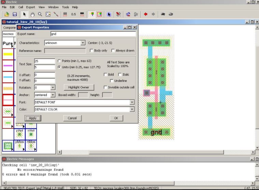The width and height of the screenshot is (259, 190).
Task: Click the red back arrow icon
Action: tap(145, 14)
